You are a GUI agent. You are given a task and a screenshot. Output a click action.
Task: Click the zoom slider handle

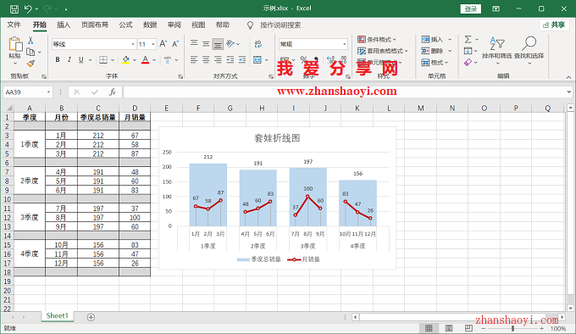[512, 328]
